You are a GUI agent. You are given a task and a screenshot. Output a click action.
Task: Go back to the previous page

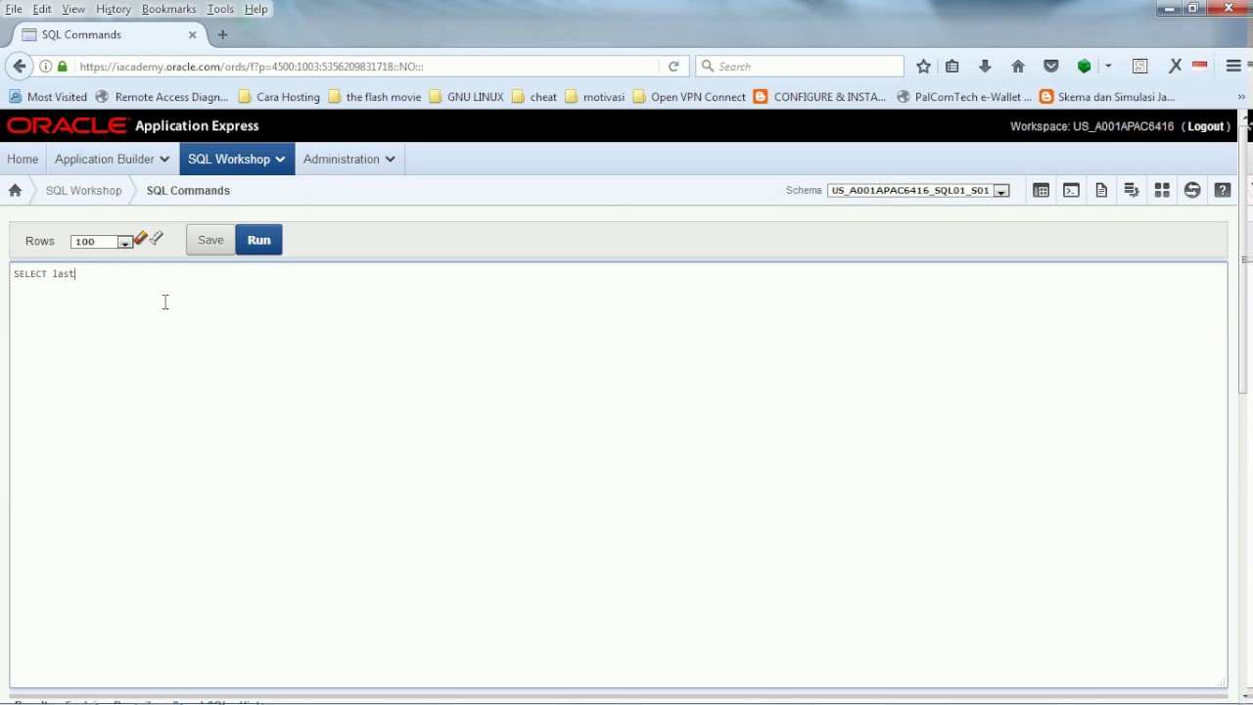coord(20,67)
